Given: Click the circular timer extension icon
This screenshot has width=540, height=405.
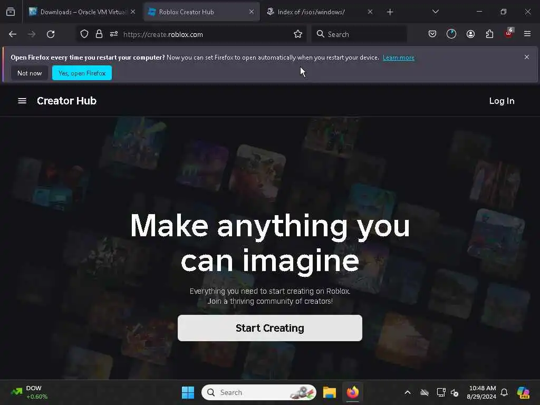Looking at the screenshot, I should 451,34.
